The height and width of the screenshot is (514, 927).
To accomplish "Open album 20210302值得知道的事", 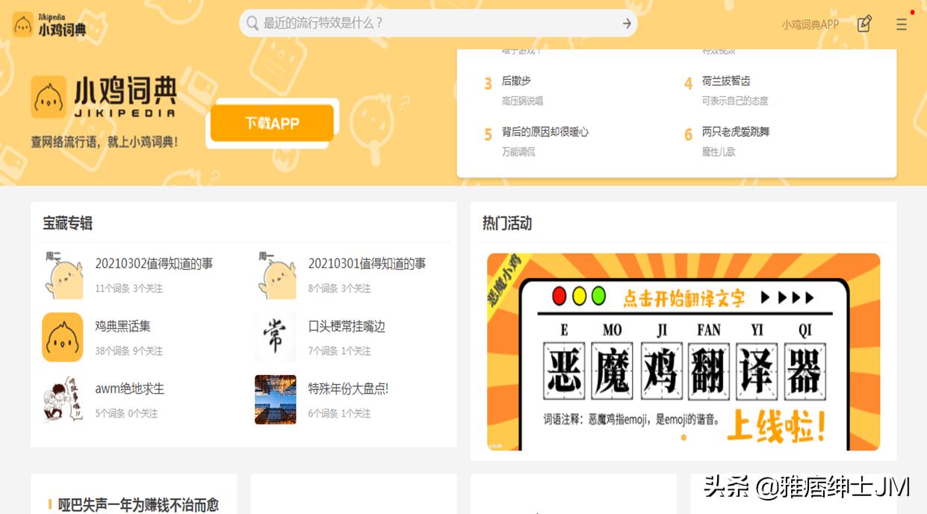I will (x=154, y=264).
